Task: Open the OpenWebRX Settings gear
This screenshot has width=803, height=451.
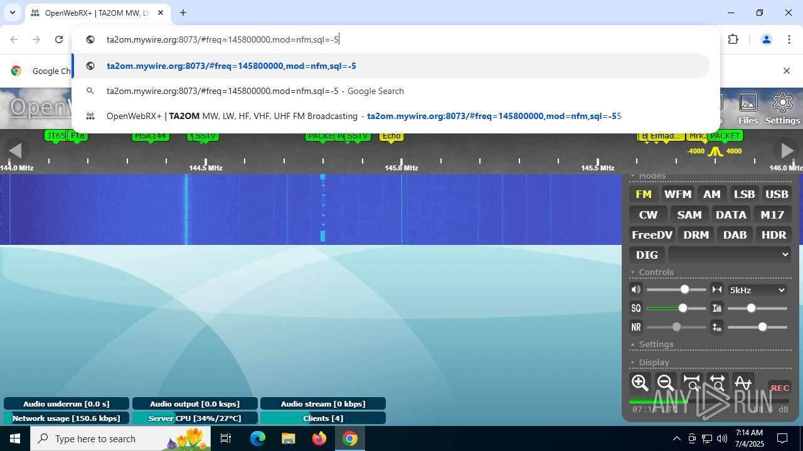Action: (782, 108)
